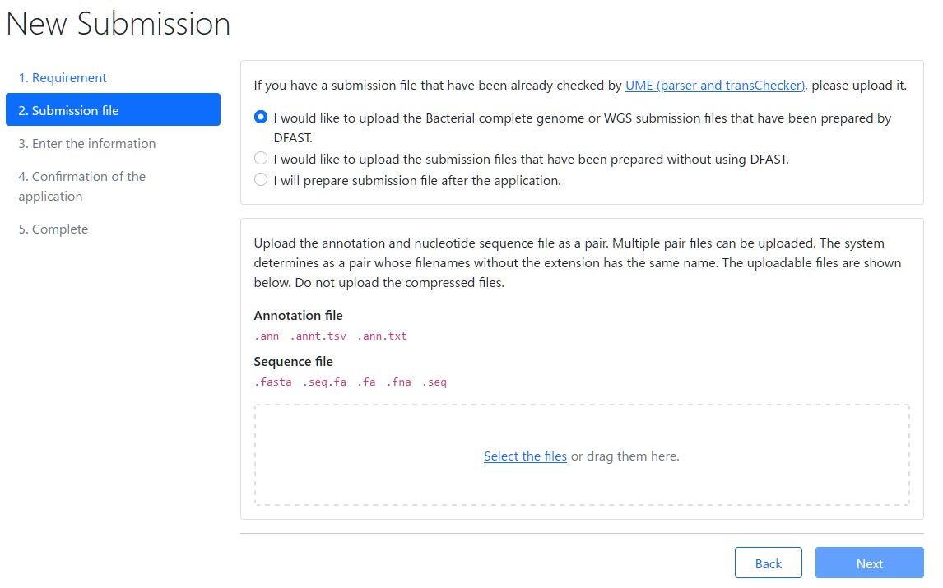Click the .fasta extension tag
943x588 pixels.
tap(272, 382)
